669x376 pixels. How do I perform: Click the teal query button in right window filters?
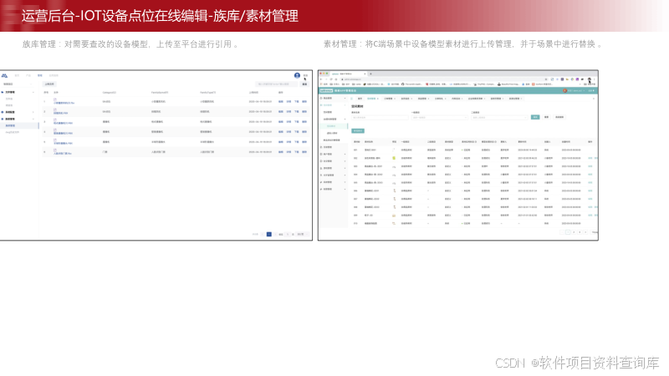[535, 117]
